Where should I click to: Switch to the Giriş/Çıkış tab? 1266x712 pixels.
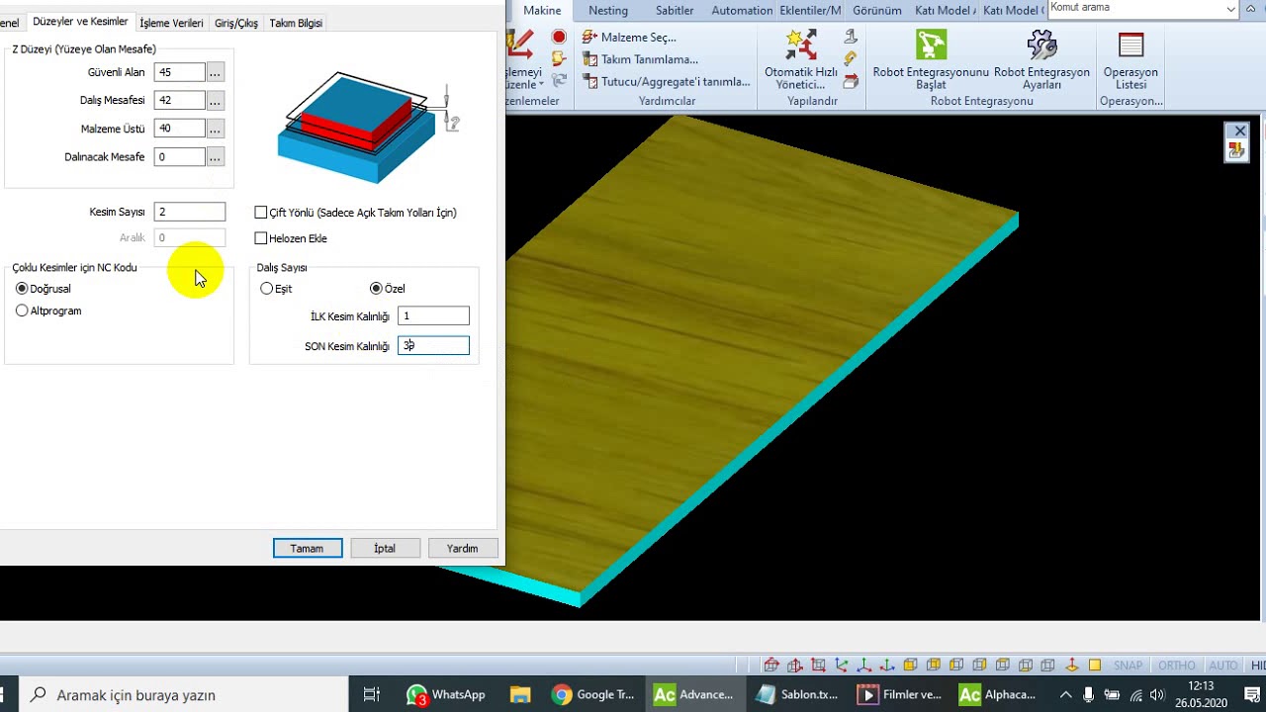[236, 23]
